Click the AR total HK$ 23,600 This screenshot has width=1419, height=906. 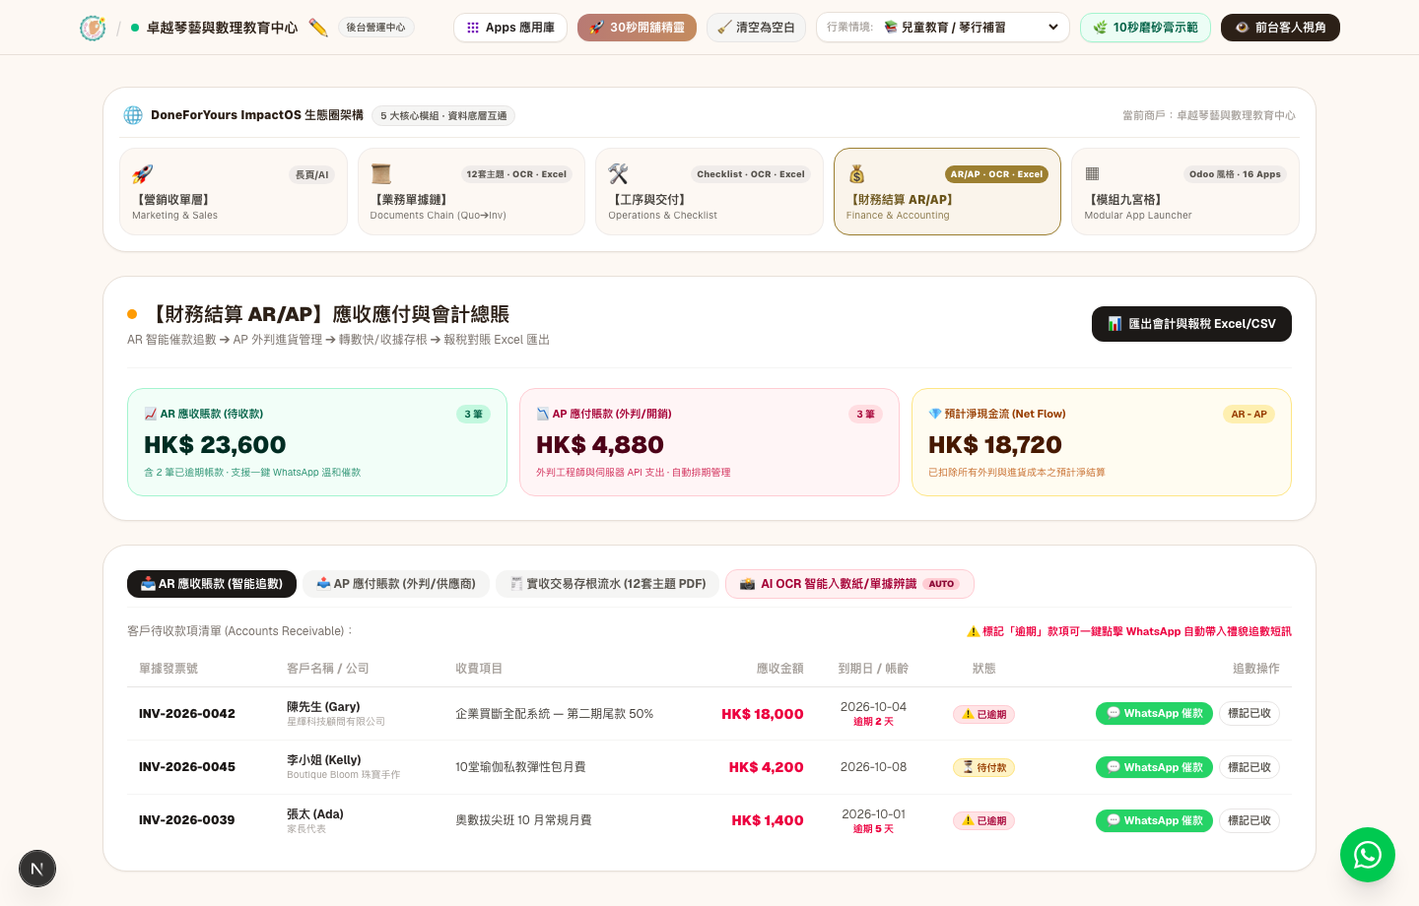pyautogui.click(x=215, y=445)
